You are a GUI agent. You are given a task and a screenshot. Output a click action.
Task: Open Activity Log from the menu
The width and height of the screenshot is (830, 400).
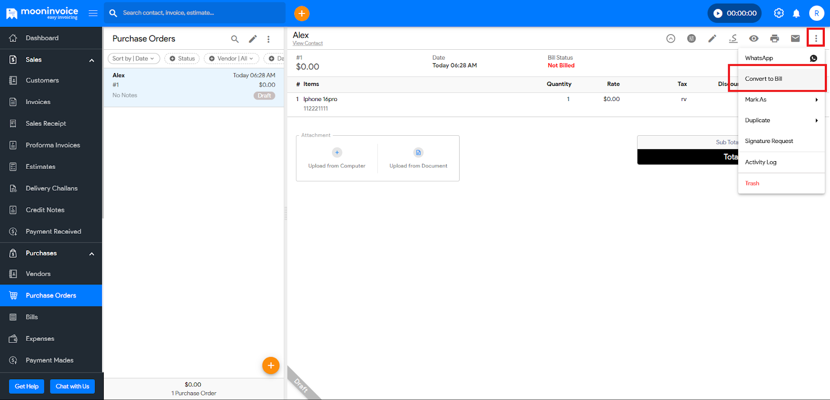point(781,162)
